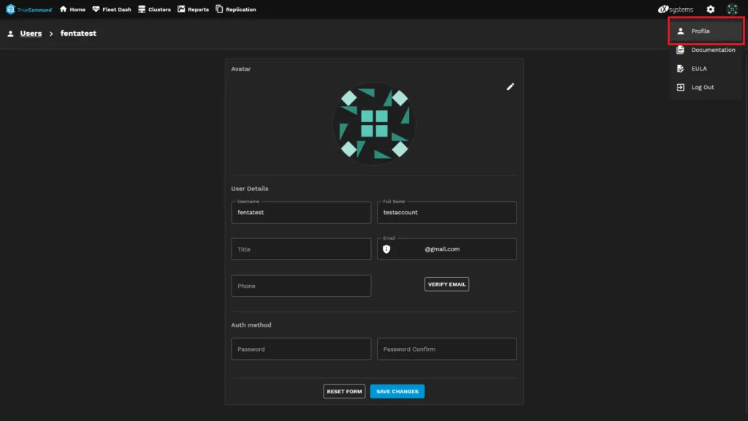Open the Clusters page
The image size is (748, 421).
[x=154, y=10]
